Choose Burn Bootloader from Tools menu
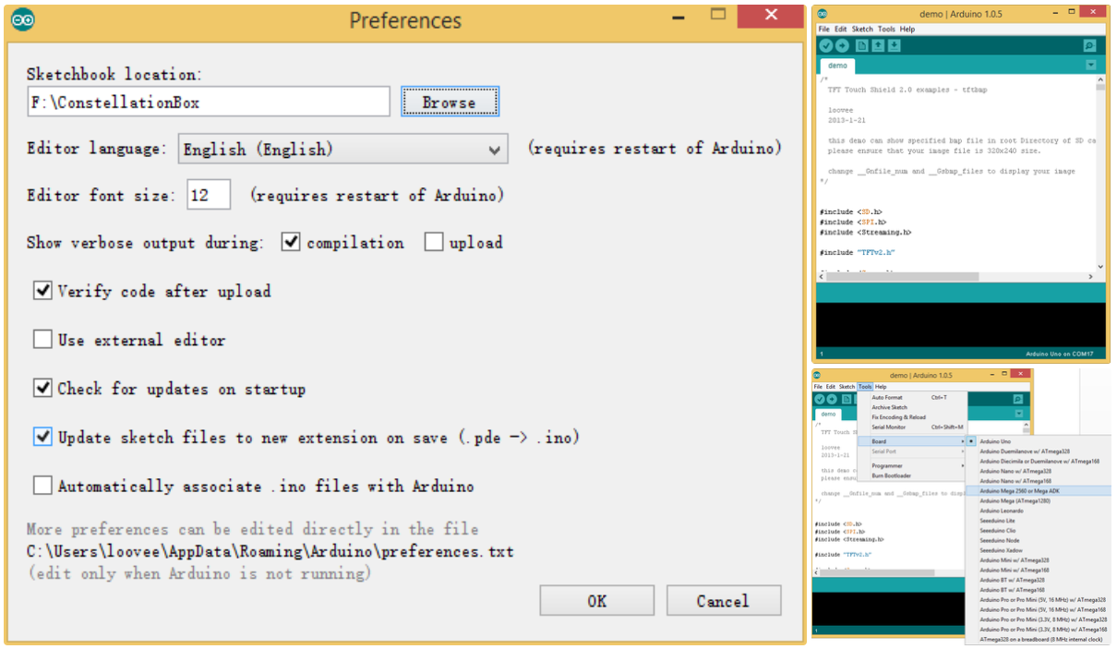 click(912, 475)
